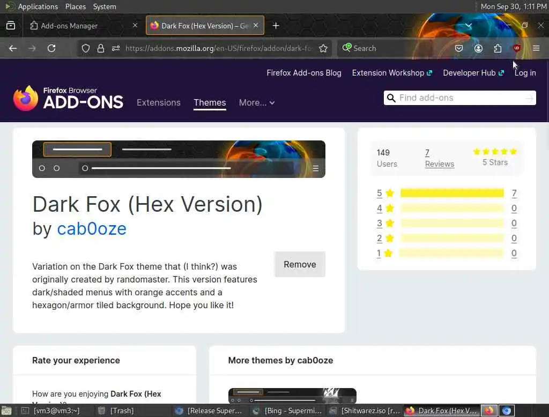Click the Firefox Add-ons logo
The width and height of the screenshot is (549, 417).
pos(68,99)
